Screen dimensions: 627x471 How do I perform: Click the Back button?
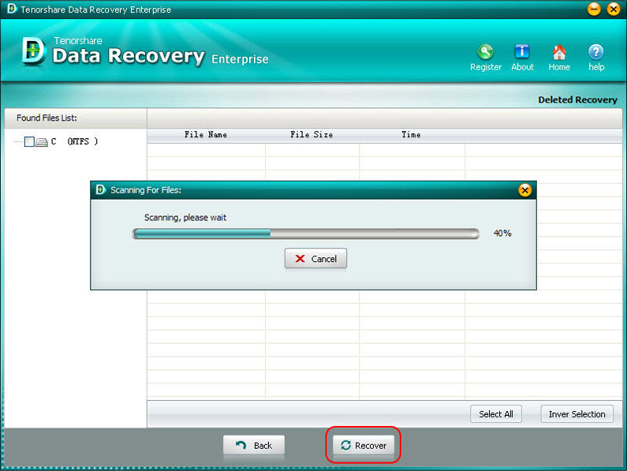[x=254, y=446]
